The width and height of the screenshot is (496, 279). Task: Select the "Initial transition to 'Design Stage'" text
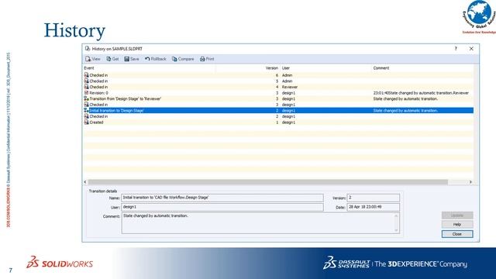click(117, 110)
